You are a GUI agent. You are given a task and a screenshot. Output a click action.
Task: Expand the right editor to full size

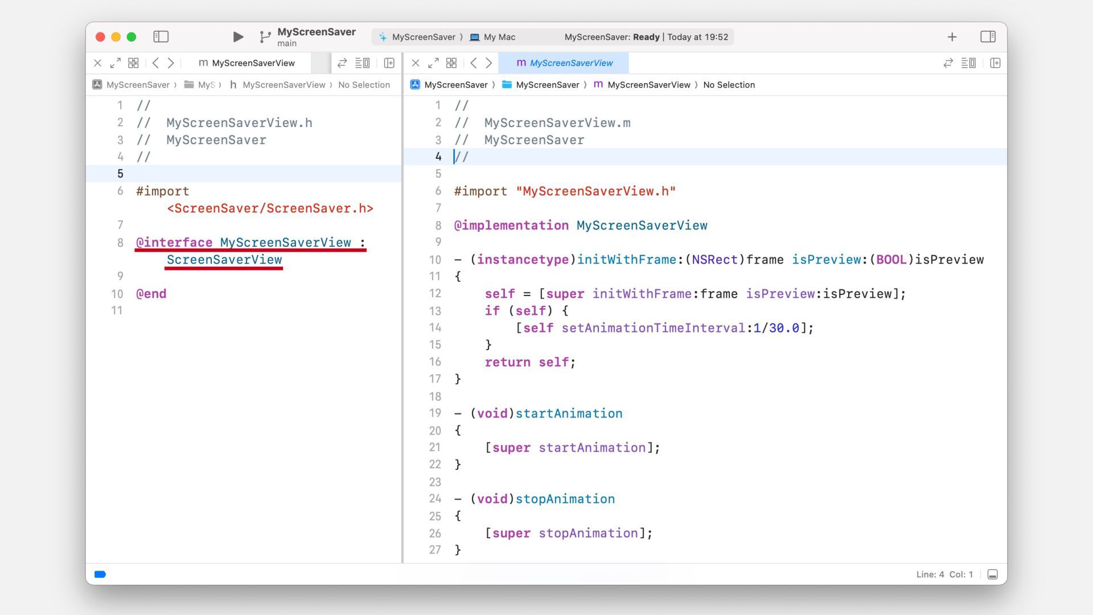click(x=433, y=63)
